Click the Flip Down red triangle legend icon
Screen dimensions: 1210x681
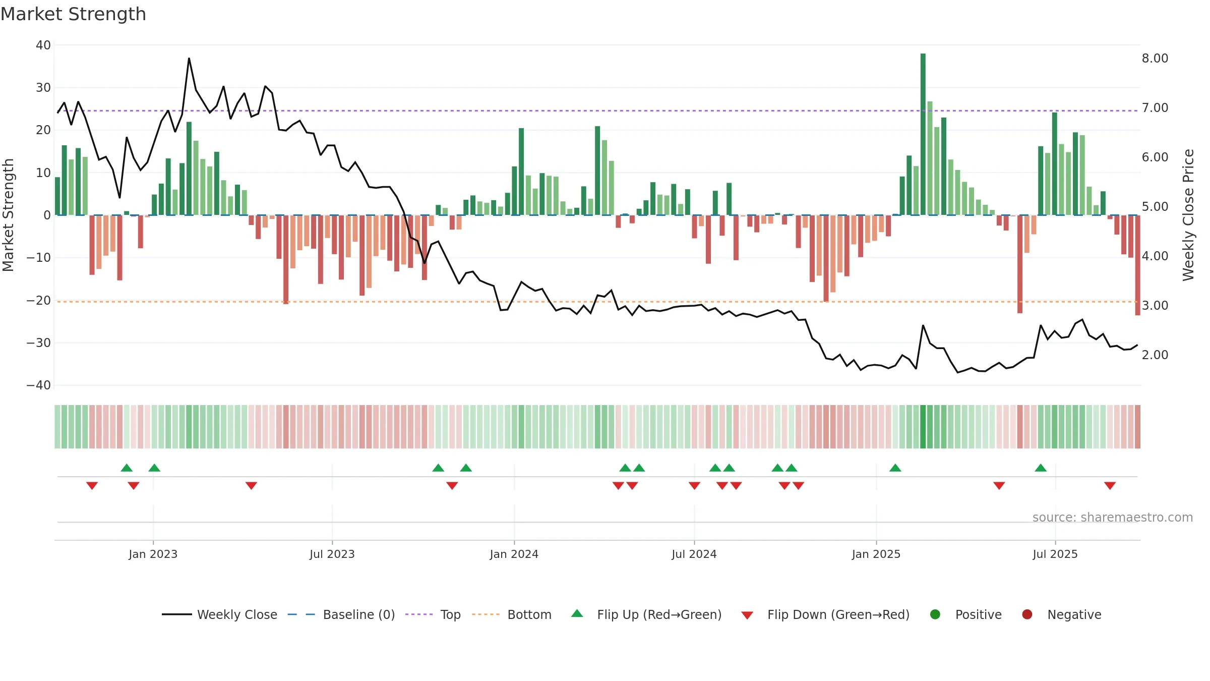click(747, 615)
